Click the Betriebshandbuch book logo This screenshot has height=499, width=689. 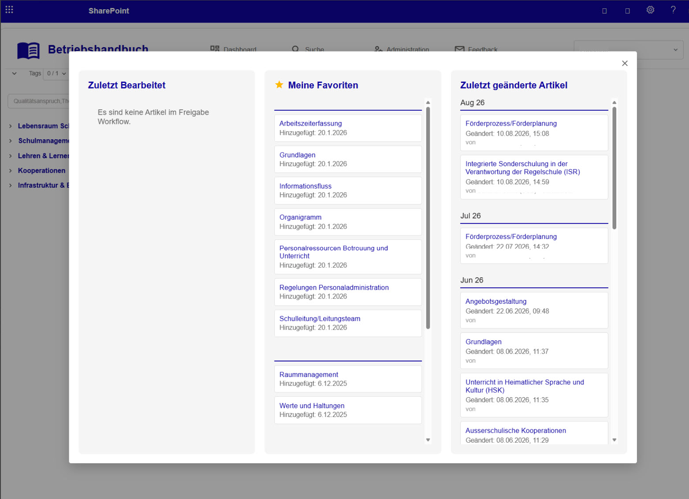pos(29,51)
